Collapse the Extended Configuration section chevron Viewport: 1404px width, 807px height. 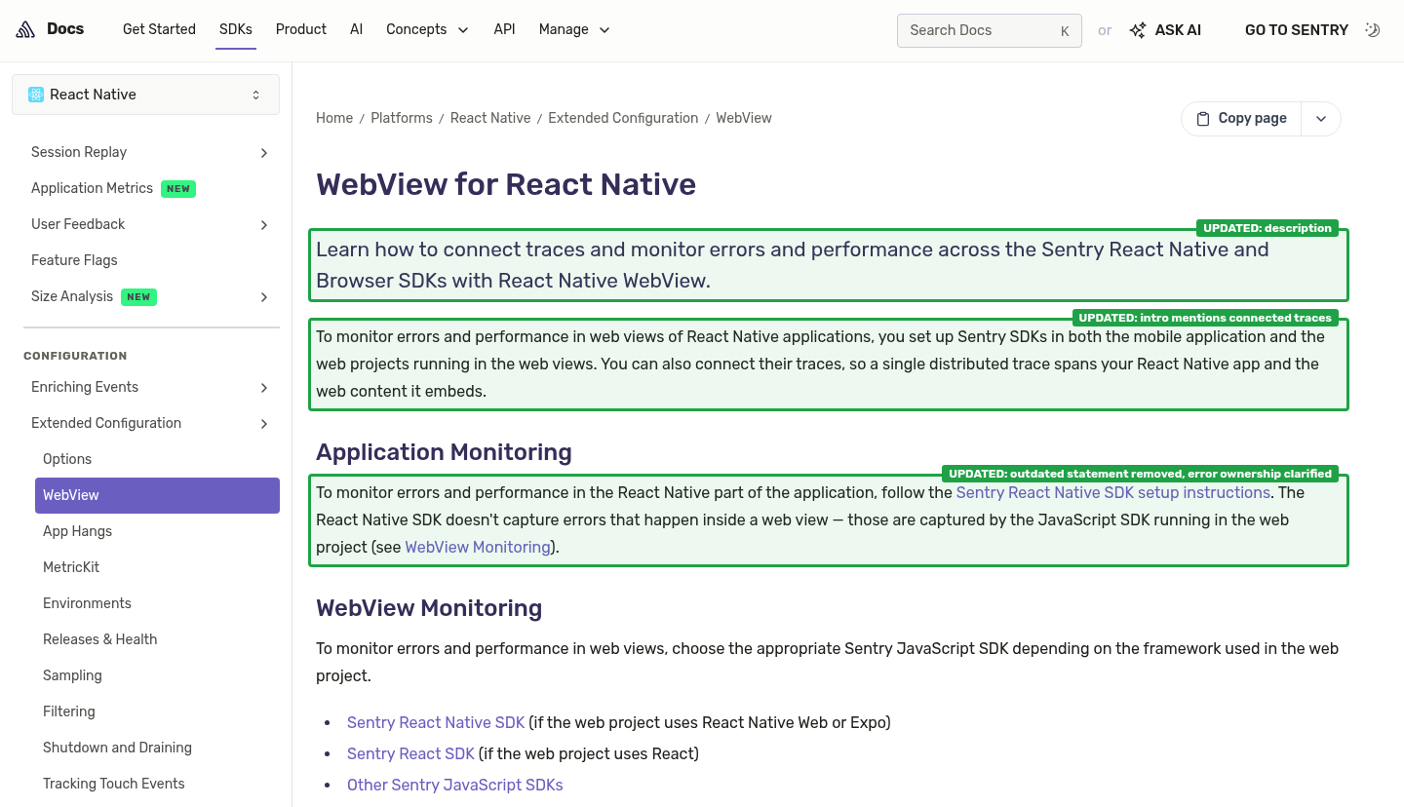coord(264,424)
